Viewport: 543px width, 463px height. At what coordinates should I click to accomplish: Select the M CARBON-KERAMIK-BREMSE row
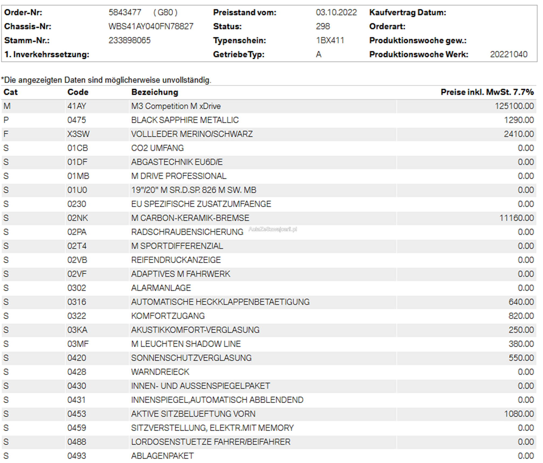pos(190,218)
